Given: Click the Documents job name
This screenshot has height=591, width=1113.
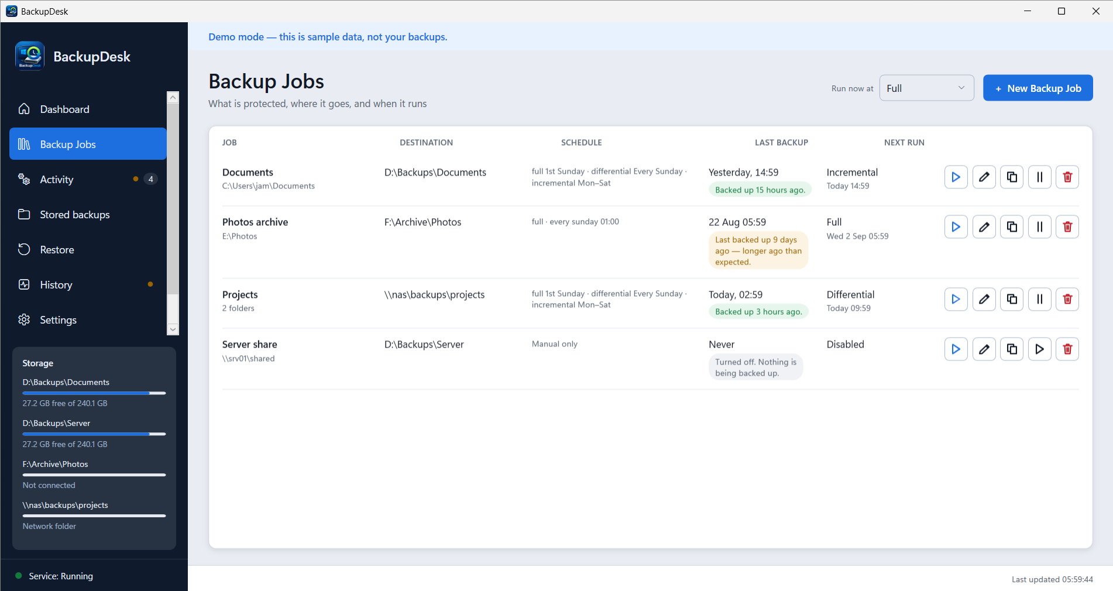Looking at the screenshot, I should (x=248, y=172).
